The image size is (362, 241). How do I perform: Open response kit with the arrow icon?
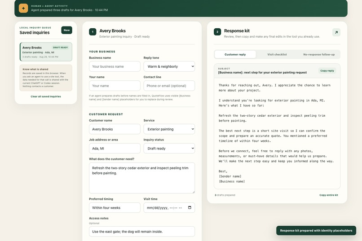(336, 32)
